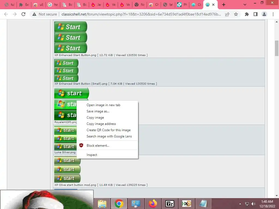This screenshot has height=209, width=279.
Task: Click 'XP Enhanced Start Button.png' caption text
Action: tap(75, 55)
